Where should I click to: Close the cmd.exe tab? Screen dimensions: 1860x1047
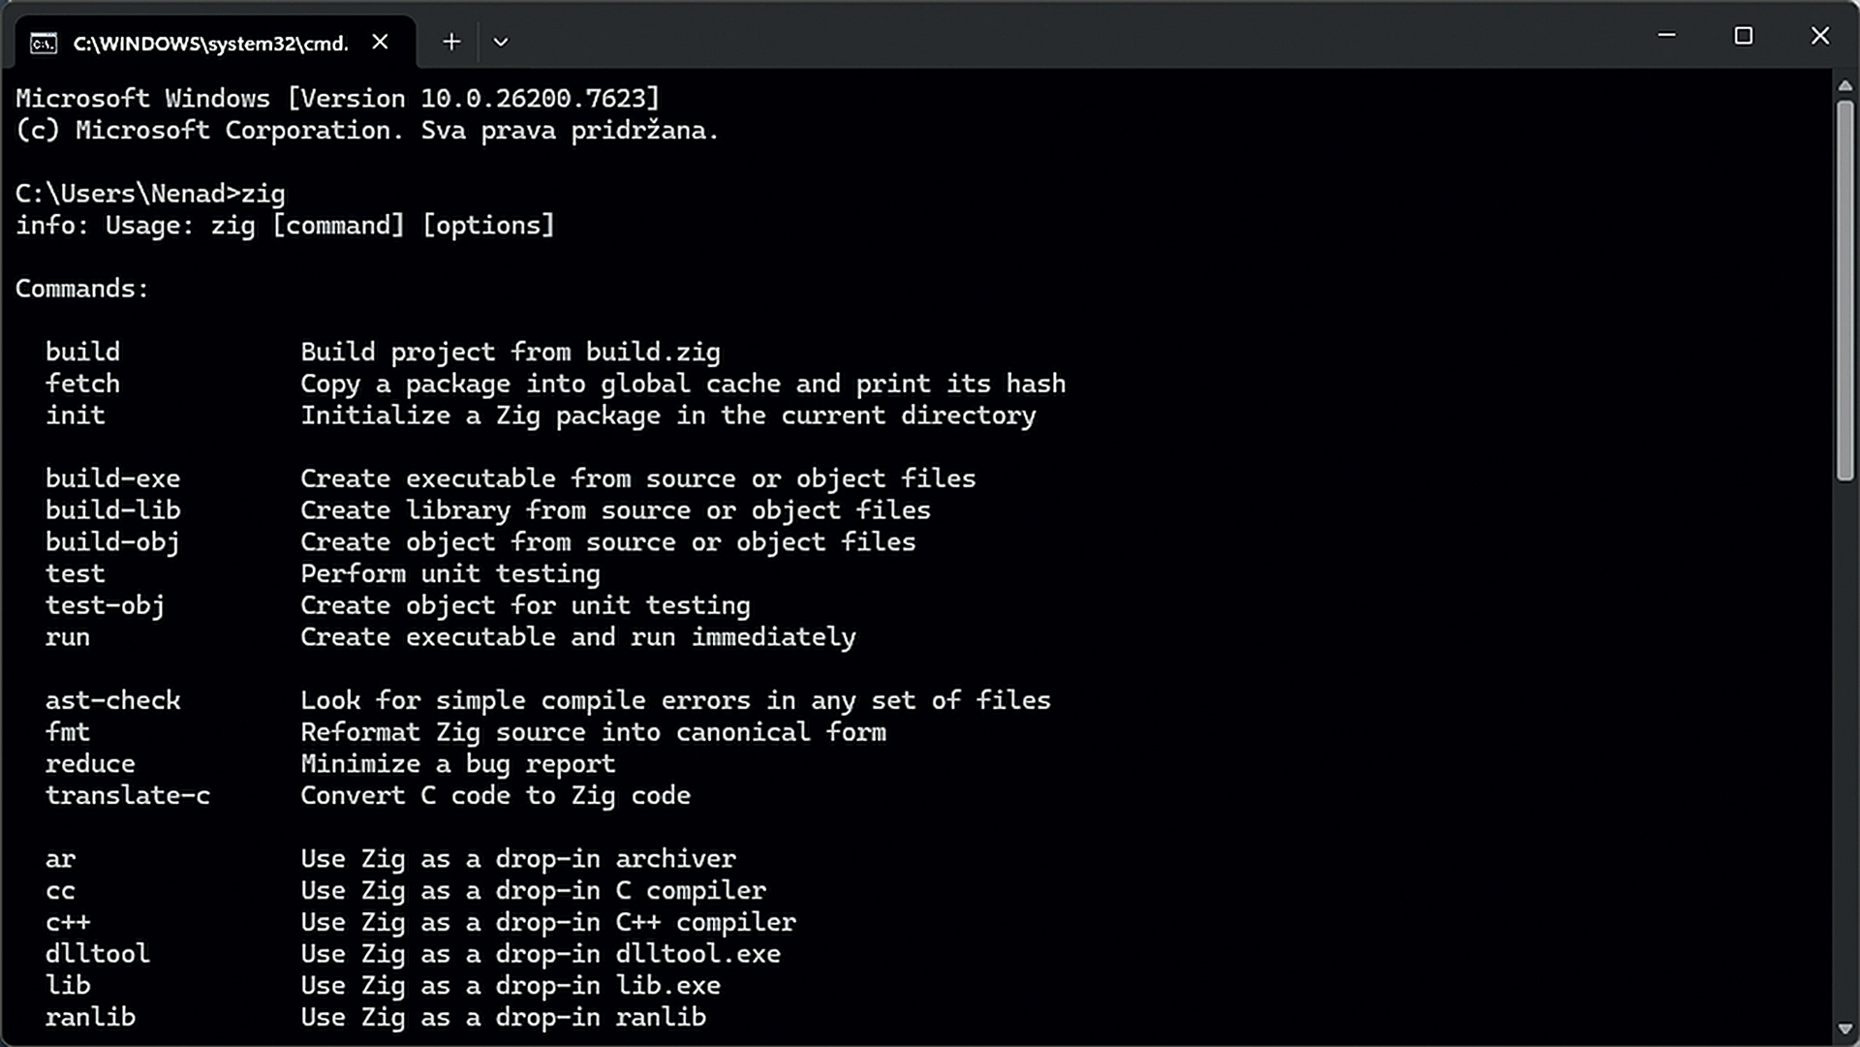click(x=381, y=42)
